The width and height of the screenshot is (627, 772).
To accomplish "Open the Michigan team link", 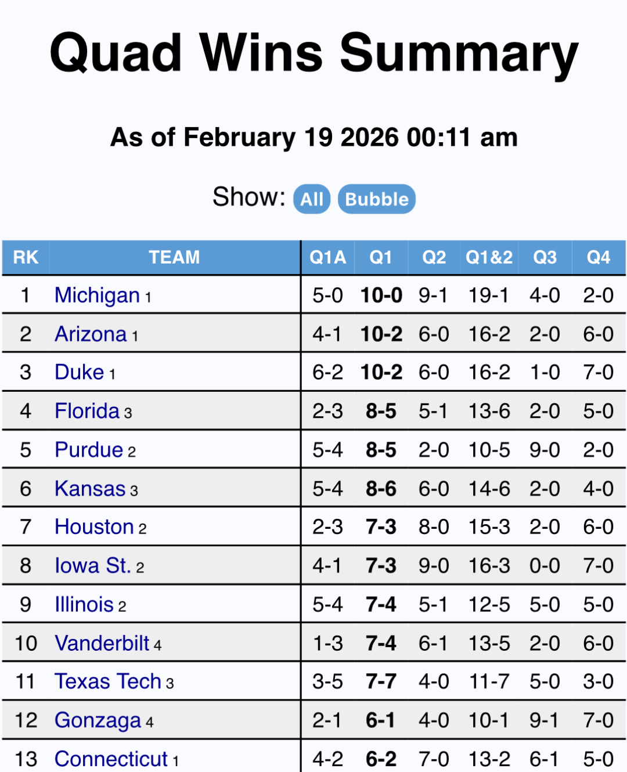I will (97, 295).
